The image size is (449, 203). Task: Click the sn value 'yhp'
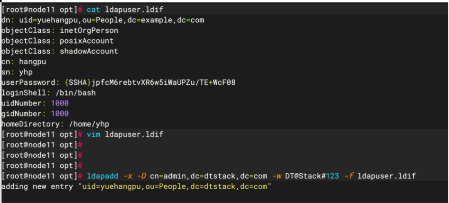pyautogui.click(x=26, y=72)
